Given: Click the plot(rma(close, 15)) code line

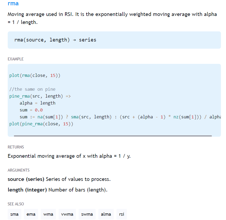Looking at the screenshot, I should 35,75.
